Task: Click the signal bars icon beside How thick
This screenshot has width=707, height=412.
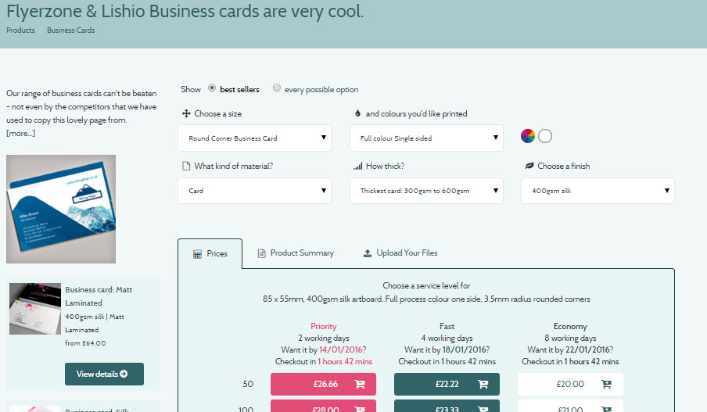Action: pos(358,166)
